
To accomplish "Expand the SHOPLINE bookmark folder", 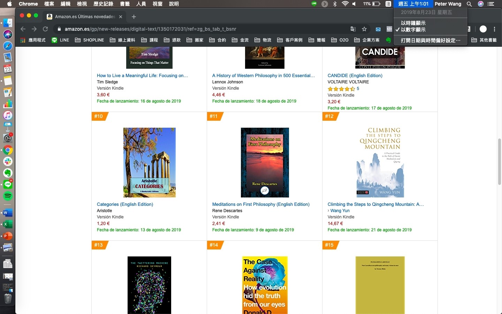I will coord(90,40).
